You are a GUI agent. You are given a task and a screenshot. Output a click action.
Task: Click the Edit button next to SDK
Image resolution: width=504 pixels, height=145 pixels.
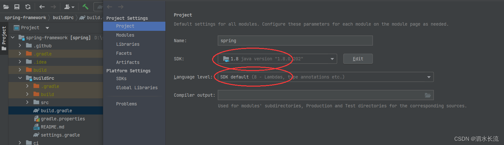tap(358, 59)
